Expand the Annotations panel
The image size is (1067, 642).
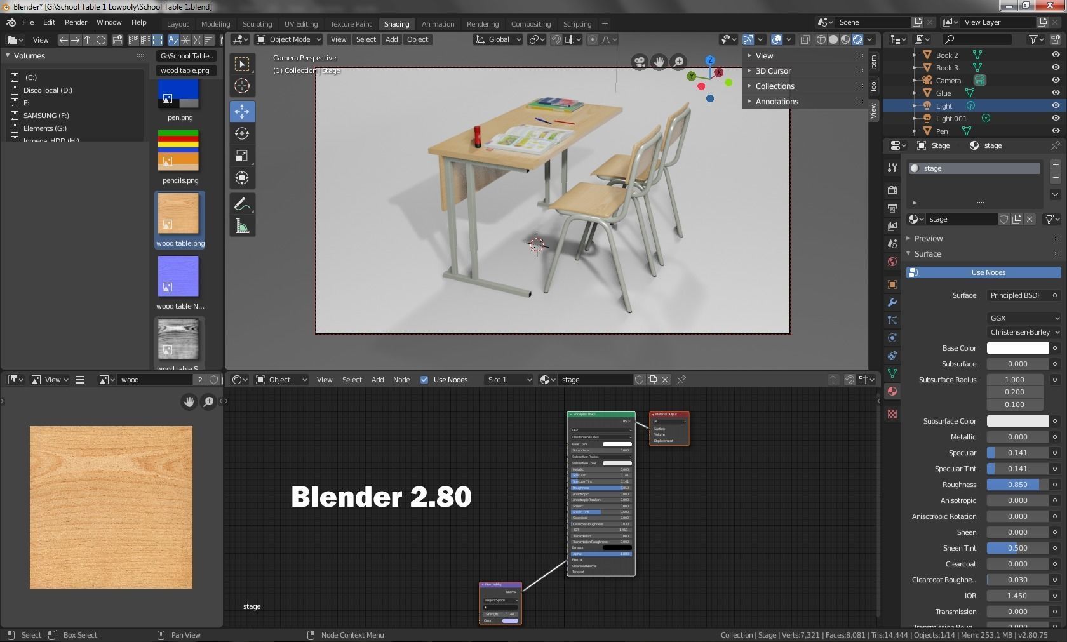777,102
